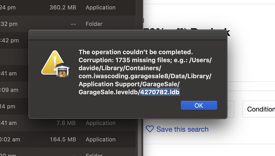The height and width of the screenshot is (156, 275).
Task: Click the 14 pm date cell in Finder
Action: pyautogui.click(x=8, y=106)
